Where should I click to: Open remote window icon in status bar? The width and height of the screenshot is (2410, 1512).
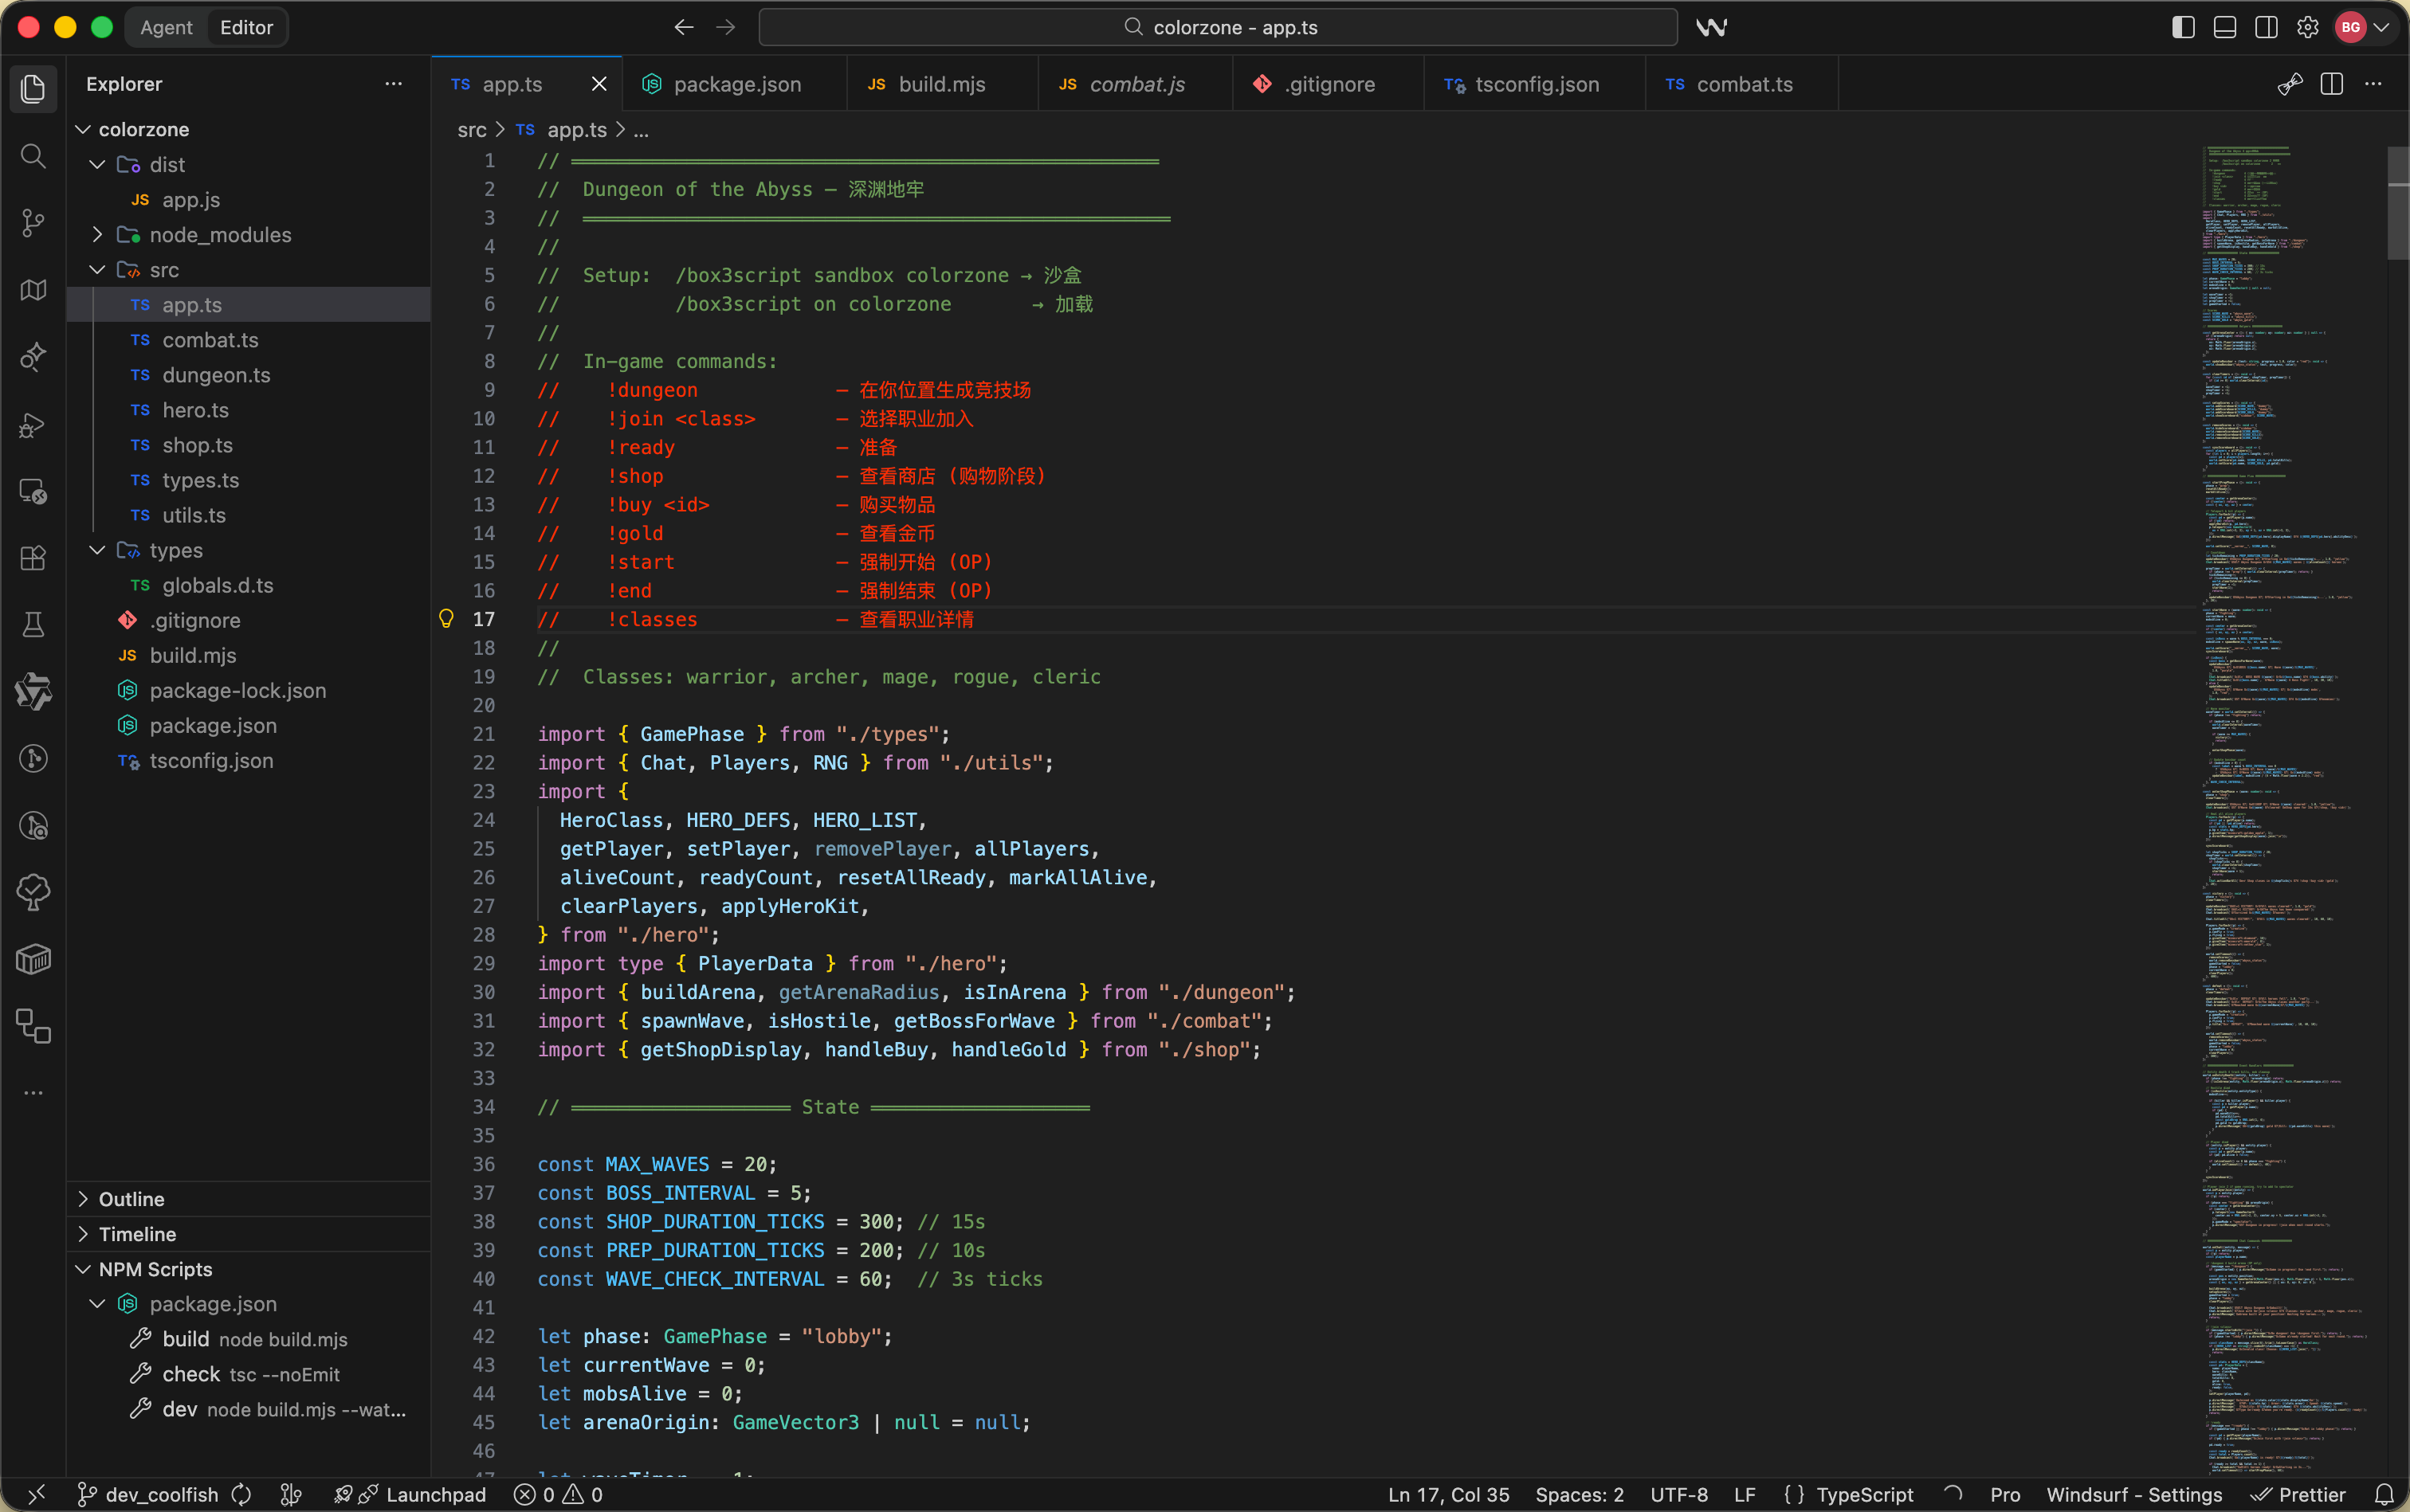point(36,1494)
